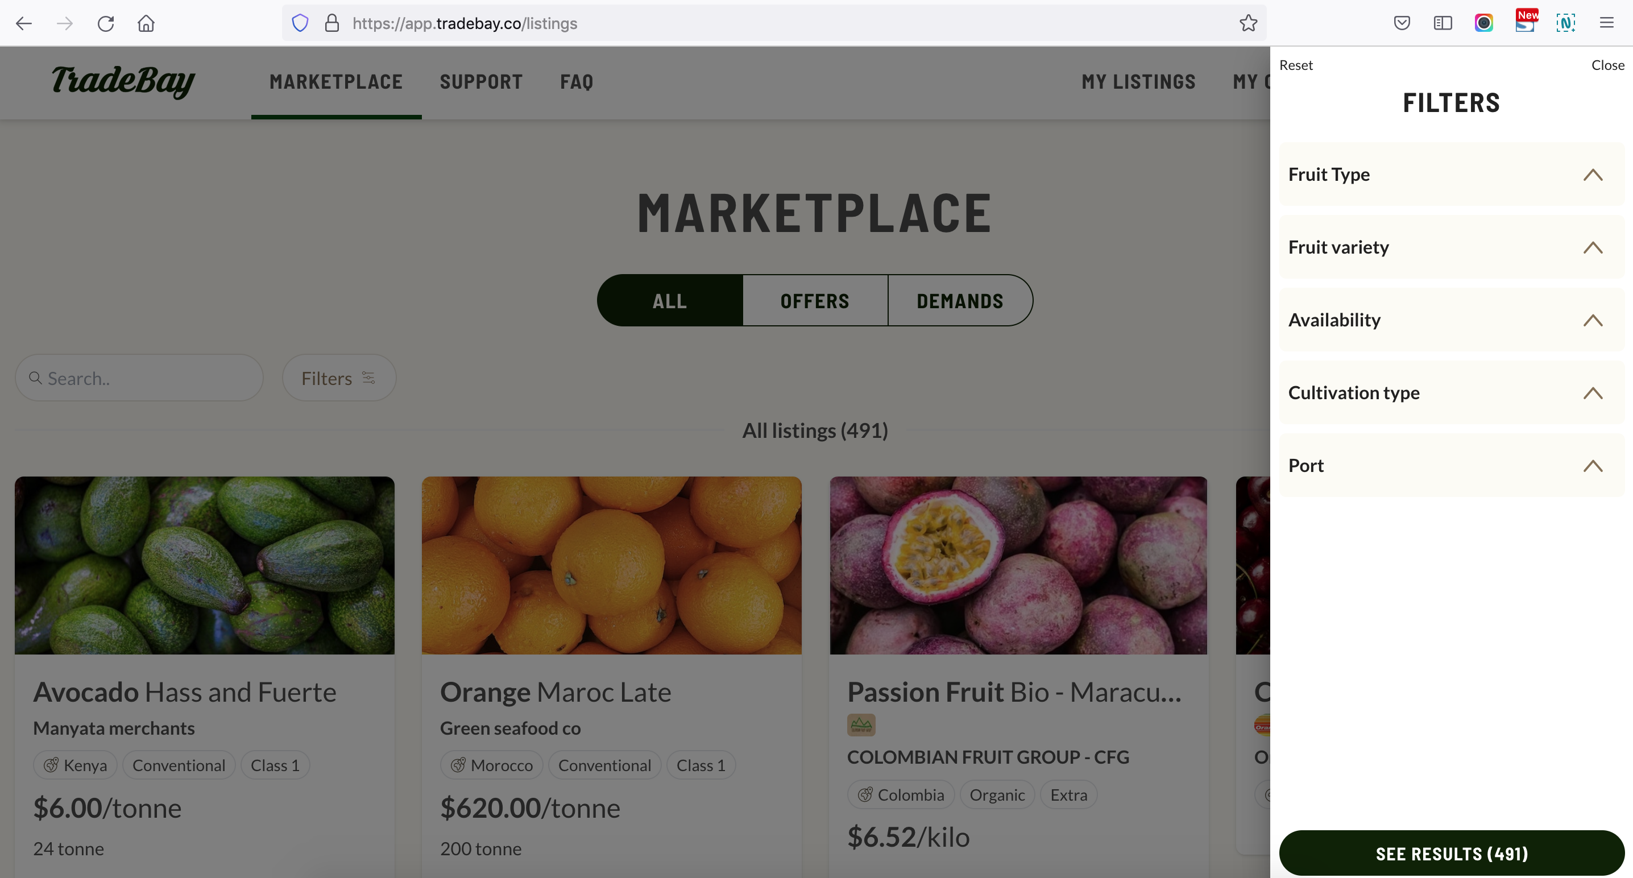The height and width of the screenshot is (878, 1633).
Task: Reload the page with the refresh icon
Action: coord(105,23)
